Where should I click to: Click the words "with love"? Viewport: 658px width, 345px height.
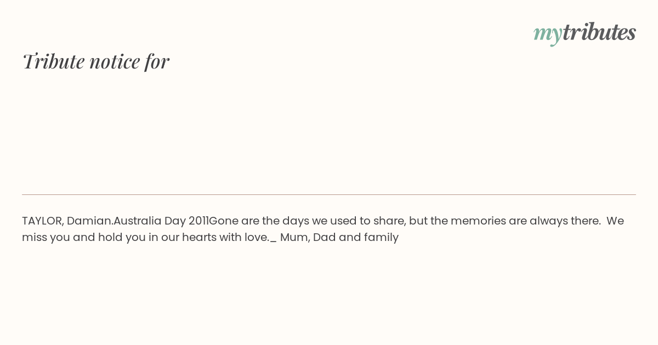click(244, 238)
